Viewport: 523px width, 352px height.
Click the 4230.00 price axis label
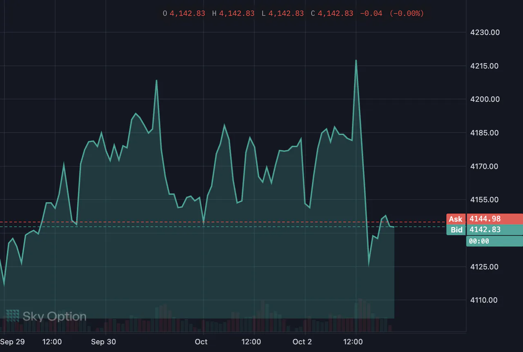coord(485,32)
